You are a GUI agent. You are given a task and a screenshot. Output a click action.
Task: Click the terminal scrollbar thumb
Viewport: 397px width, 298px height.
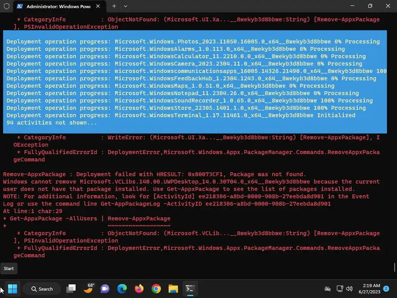(x=394, y=267)
